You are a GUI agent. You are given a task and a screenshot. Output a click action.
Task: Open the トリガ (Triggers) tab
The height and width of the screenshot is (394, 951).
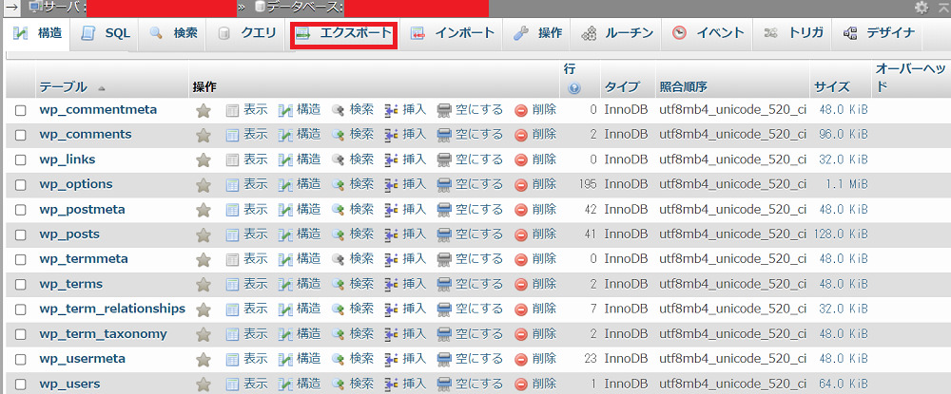tap(793, 33)
